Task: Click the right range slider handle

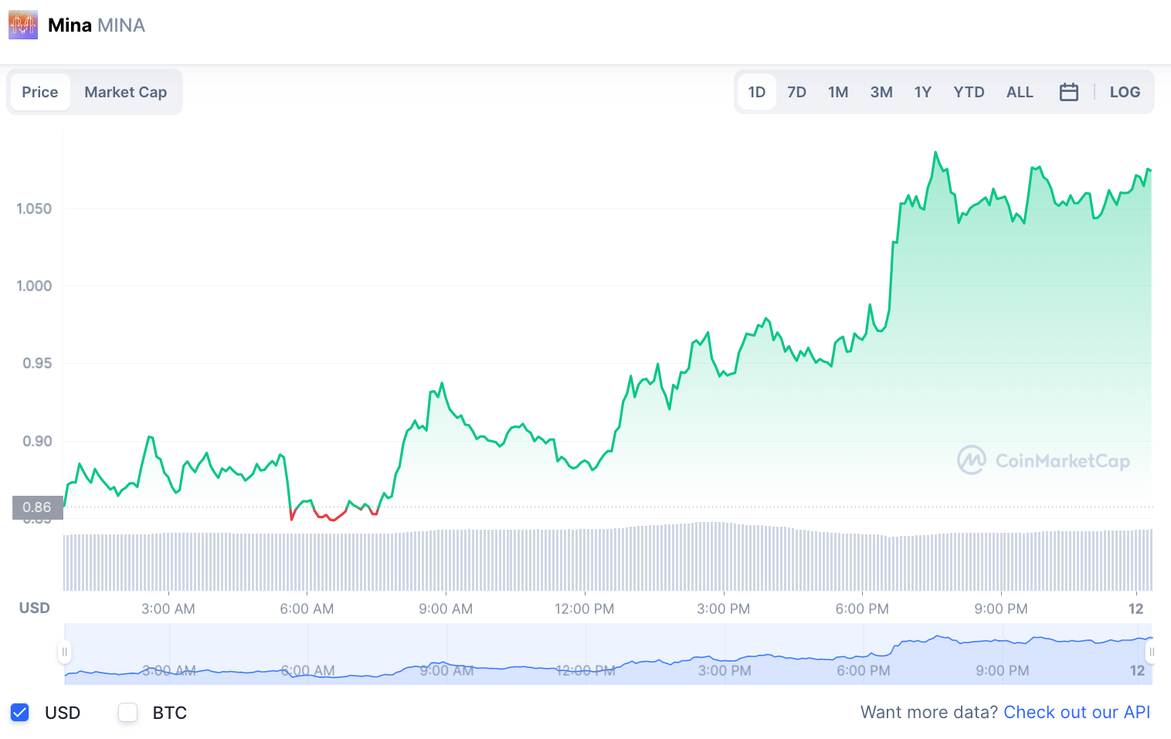Action: [x=1151, y=653]
